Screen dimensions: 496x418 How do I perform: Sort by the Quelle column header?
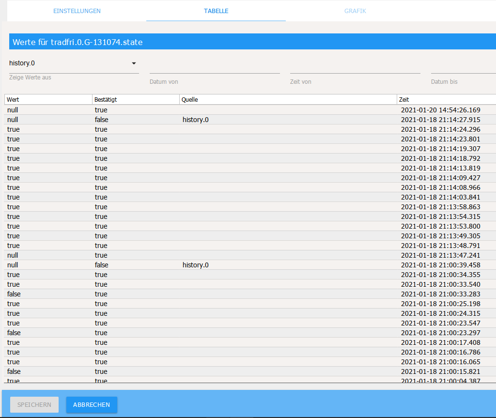point(288,99)
